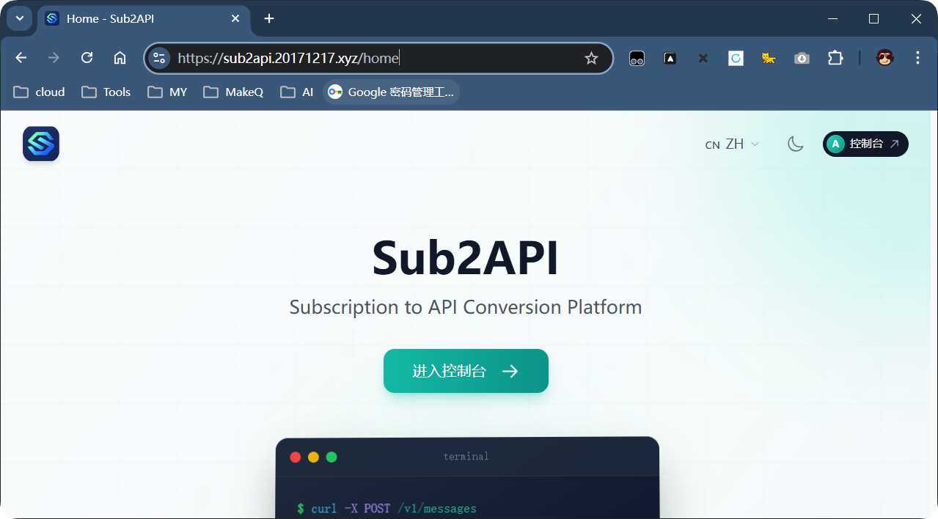Reload the page
Image resolution: width=938 pixels, height=519 pixels.
coord(87,58)
